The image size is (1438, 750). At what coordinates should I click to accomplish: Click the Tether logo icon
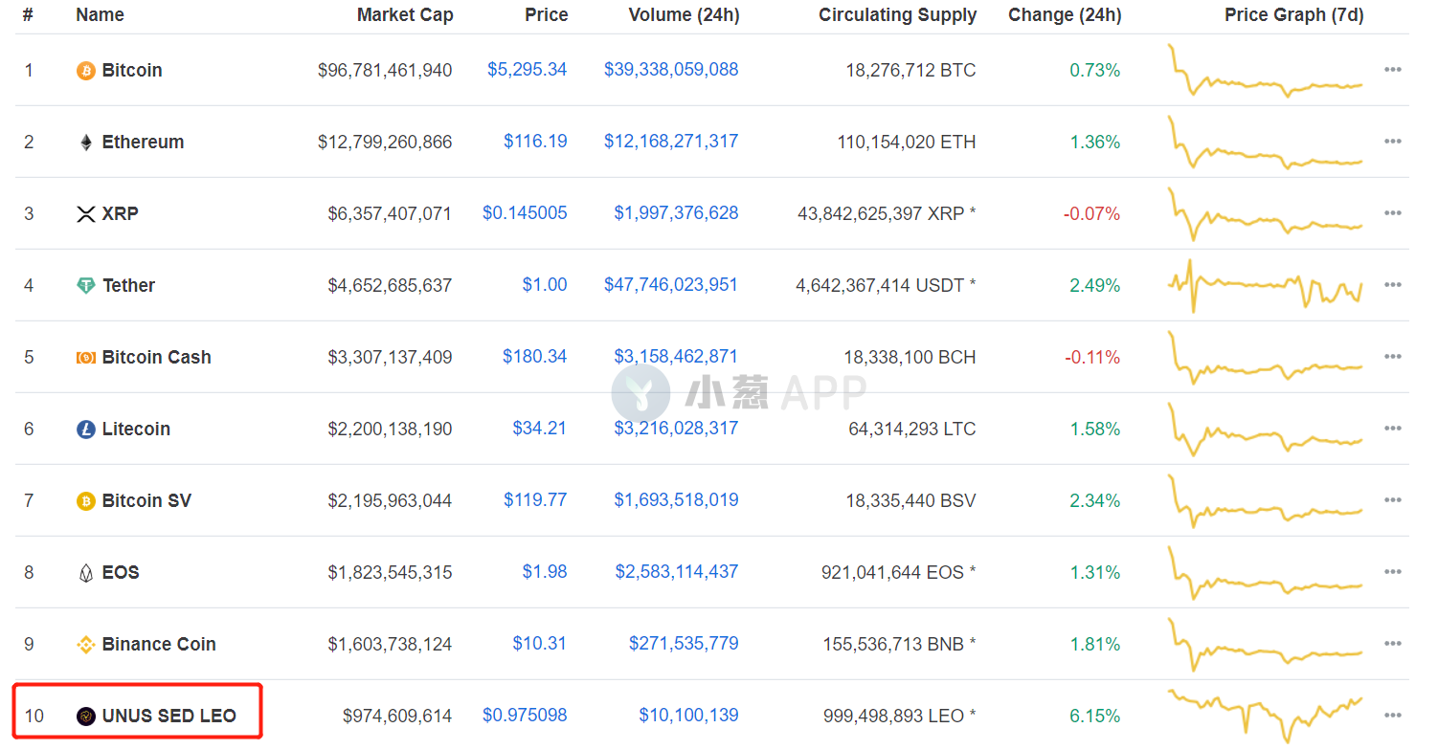85,286
